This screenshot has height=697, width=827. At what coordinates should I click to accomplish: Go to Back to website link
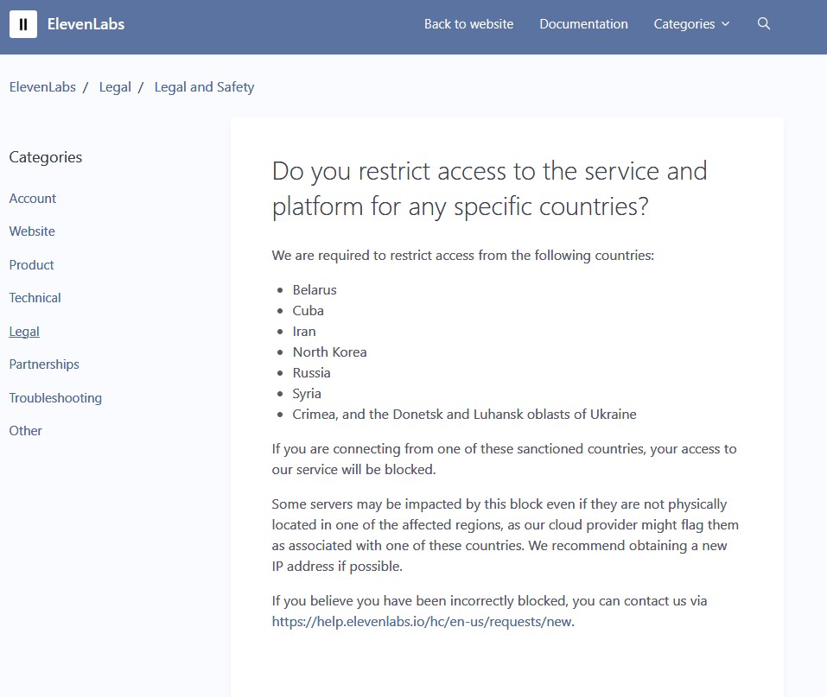coord(469,24)
